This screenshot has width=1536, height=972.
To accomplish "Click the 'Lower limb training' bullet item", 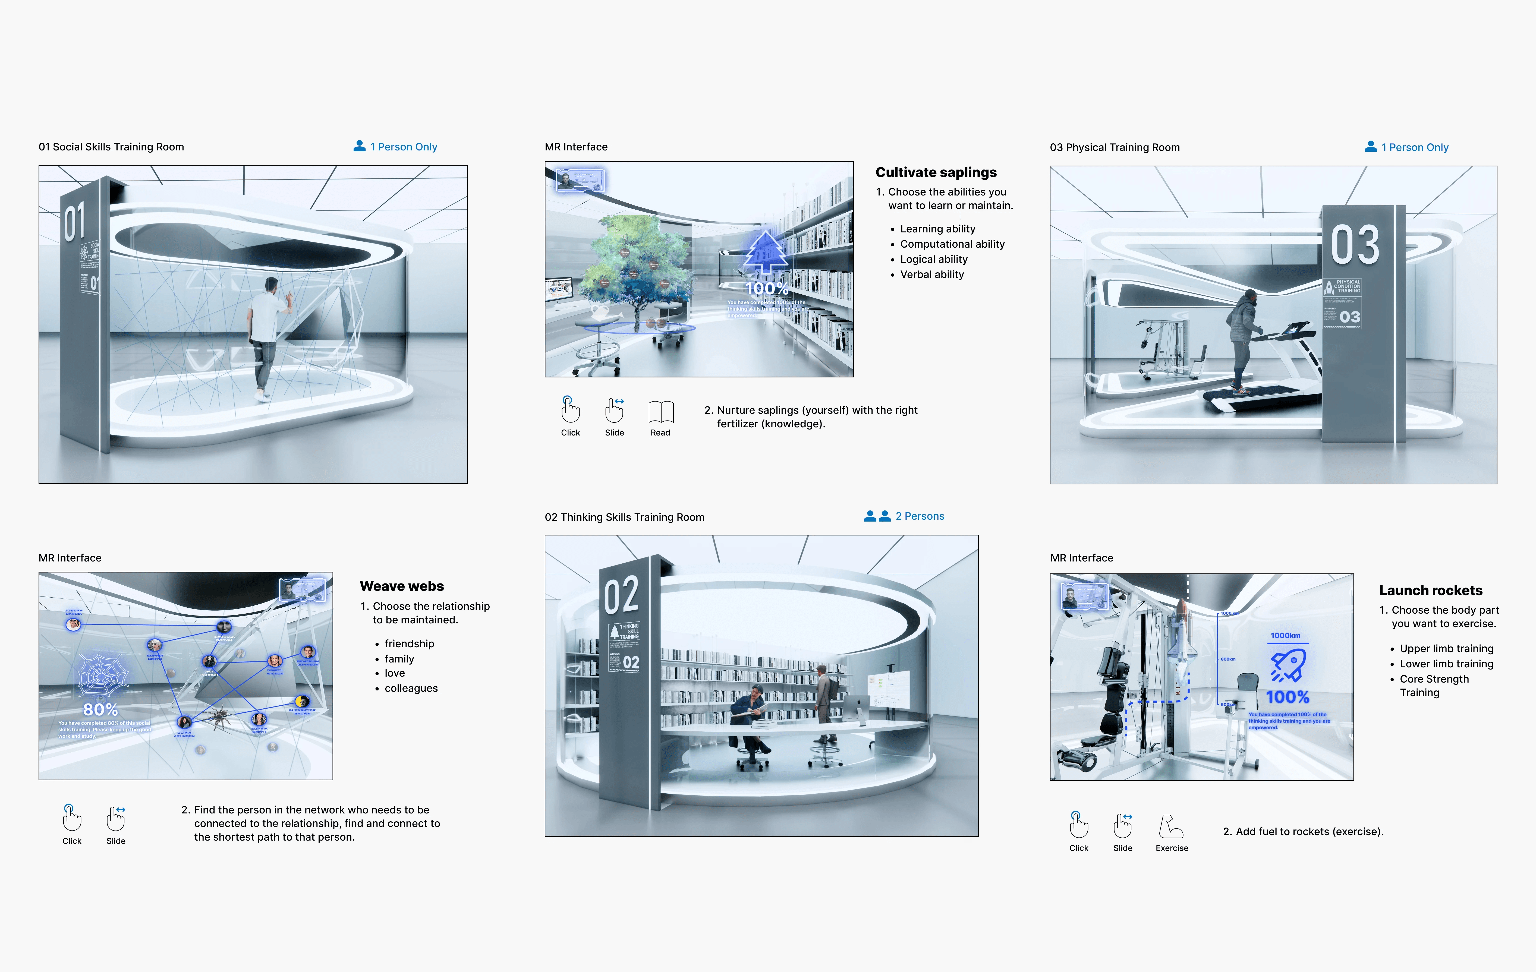I will coord(1446,664).
